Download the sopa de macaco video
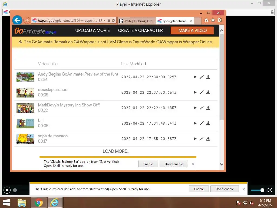The image size is (277, 208). [208, 139]
